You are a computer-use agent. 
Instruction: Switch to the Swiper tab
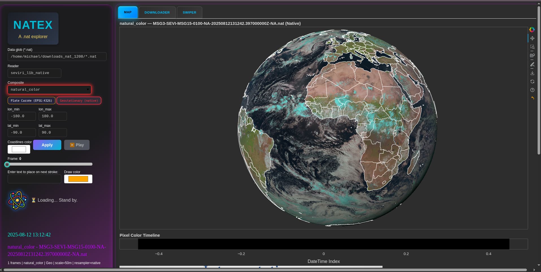[x=189, y=12]
